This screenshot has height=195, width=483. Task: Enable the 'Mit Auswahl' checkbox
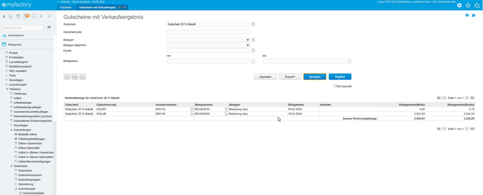335,86
